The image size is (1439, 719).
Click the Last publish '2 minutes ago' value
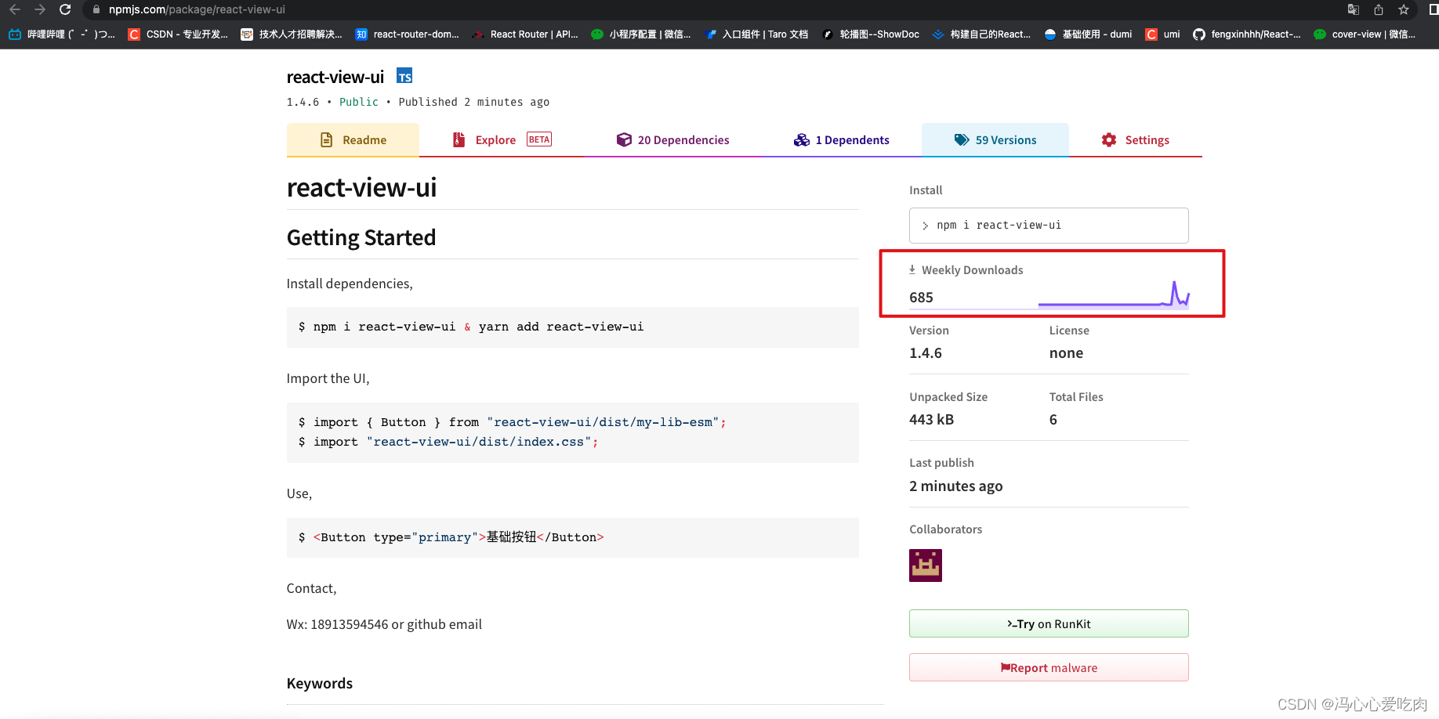(x=956, y=486)
